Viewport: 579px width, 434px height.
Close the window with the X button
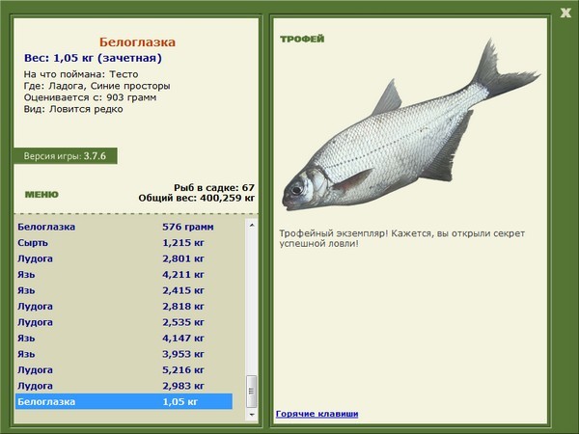565,13
